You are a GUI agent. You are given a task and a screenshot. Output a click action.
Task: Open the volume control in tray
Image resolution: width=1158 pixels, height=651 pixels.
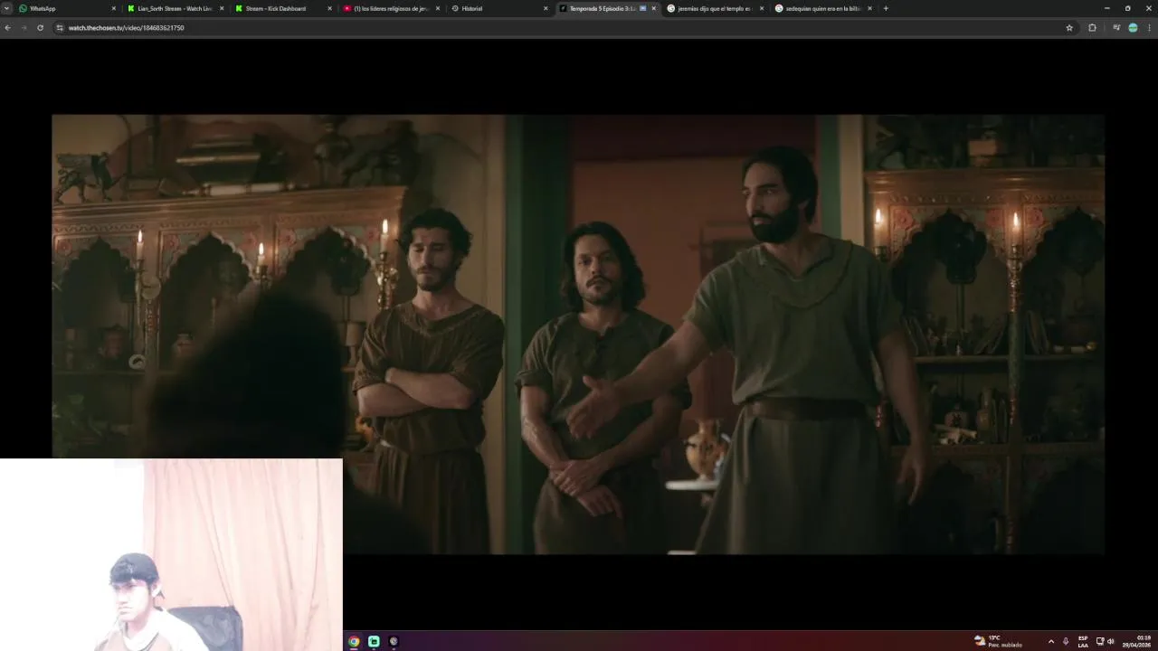pos(1111,641)
